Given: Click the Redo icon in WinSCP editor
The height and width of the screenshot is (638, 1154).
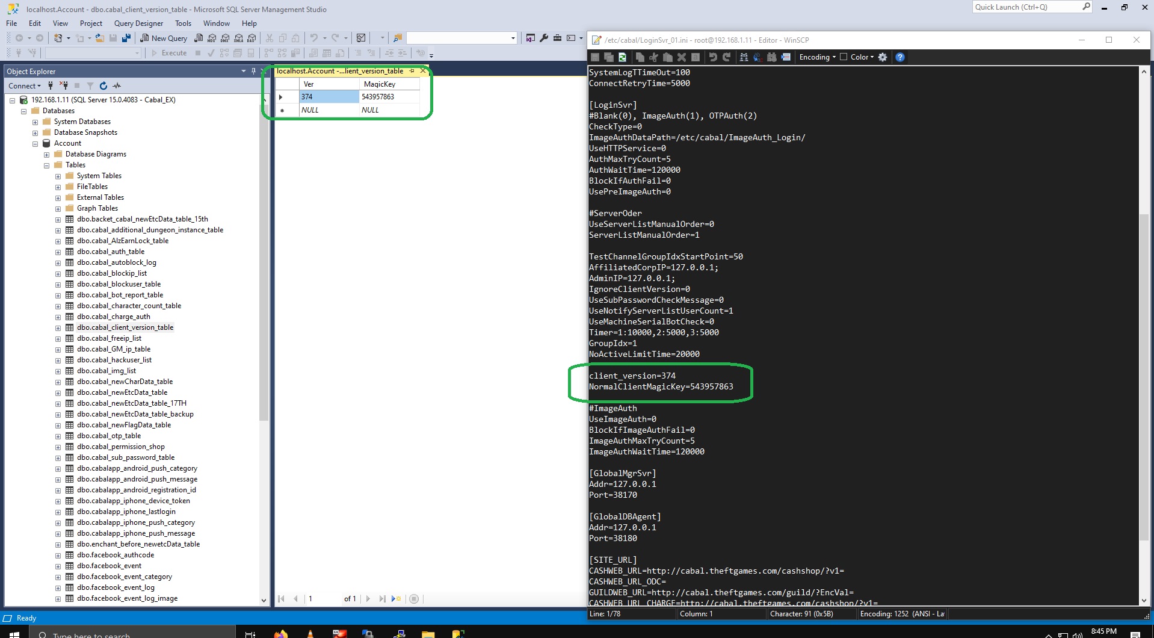Looking at the screenshot, I should (726, 57).
